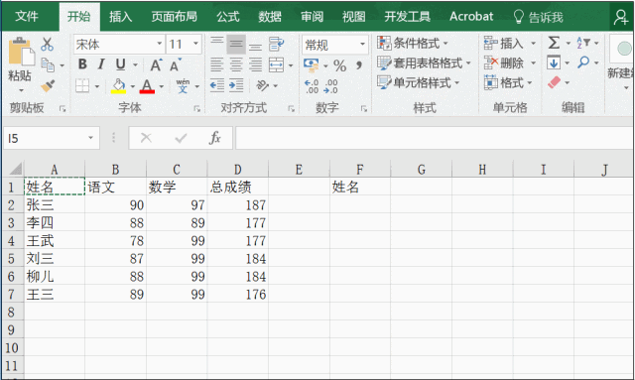Open the 文件 file tab
Viewport: 635px width, 380px height.
click(x=27, y=16)
